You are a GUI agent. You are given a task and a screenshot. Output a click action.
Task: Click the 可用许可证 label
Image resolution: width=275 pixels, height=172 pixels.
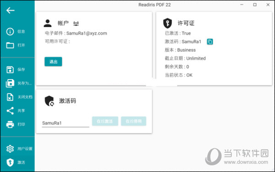coord(58,42)
